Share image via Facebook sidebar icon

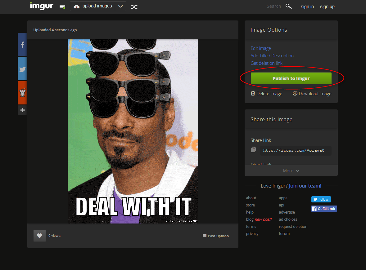pyautogui.click(x=22, y=45)
